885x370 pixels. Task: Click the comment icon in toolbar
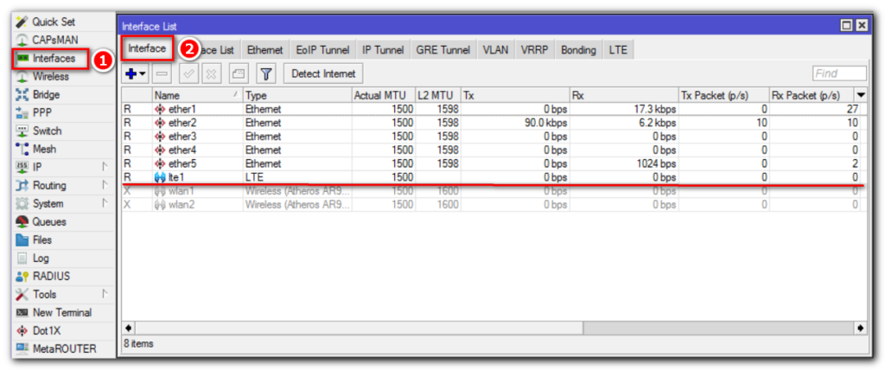pos(239,74)
